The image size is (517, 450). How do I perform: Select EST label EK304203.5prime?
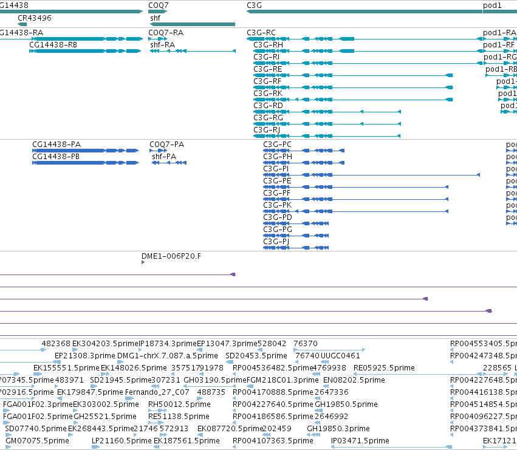(x=105, y=344)
